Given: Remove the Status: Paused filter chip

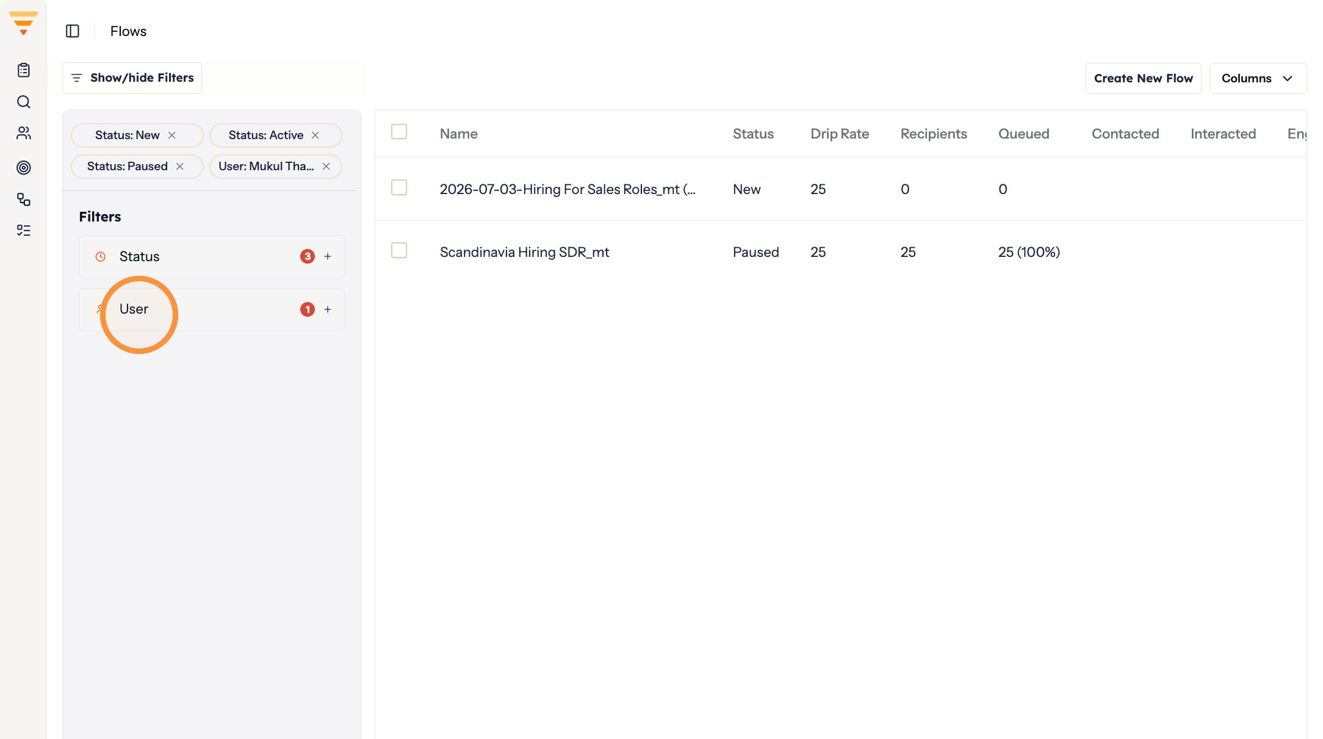Looking at the screenshot, I should [180, 166].
